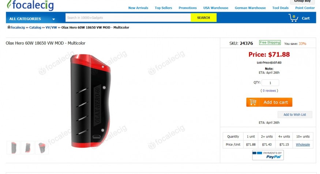320x174 pixels.
Task: Open the Tool Deals menu item
Action: [281, 8]
